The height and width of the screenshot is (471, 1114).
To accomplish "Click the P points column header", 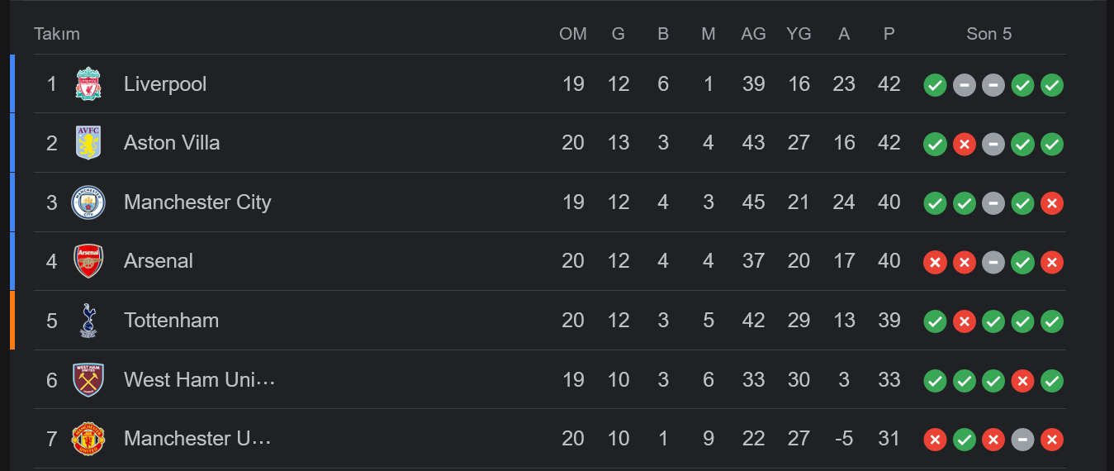I will pos(889,34).
